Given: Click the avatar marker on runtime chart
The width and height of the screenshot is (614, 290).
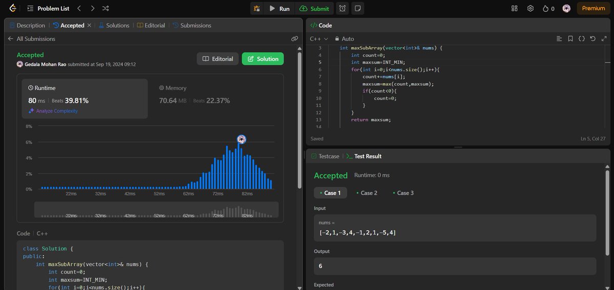Looking at the screenshot, I should coord(242,139).
